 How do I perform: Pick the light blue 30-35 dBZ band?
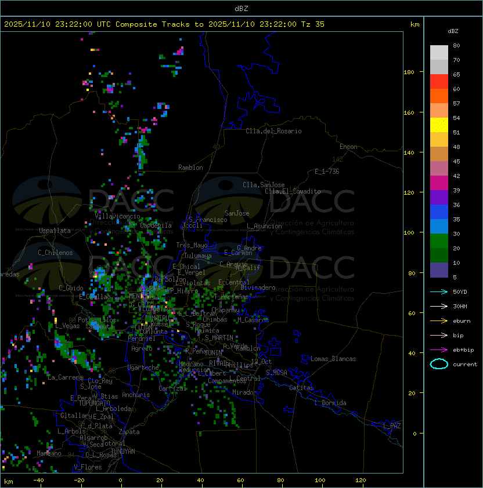point(439,226)
